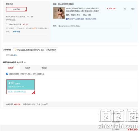This screenshot has height=131, width=140.
Task: Open the 领奖码 tab
Action: tap(44, 68)
